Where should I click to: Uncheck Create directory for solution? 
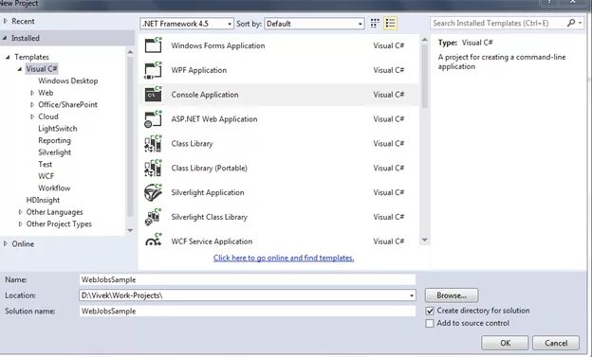[430, 311]
